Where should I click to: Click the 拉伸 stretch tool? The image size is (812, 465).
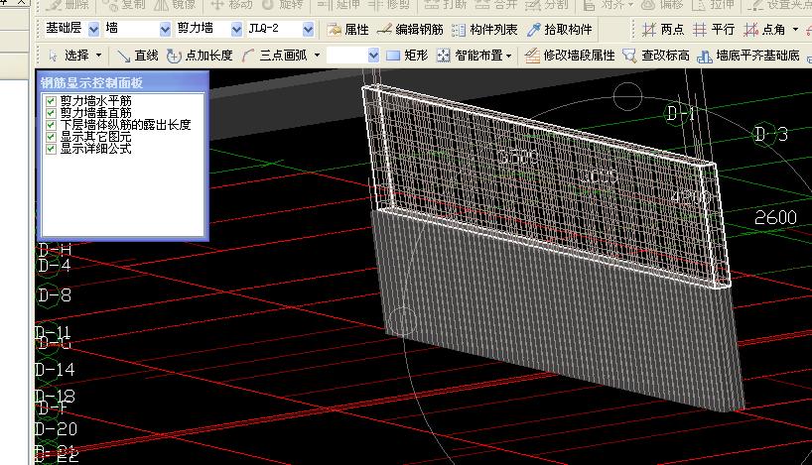point(714,5)
